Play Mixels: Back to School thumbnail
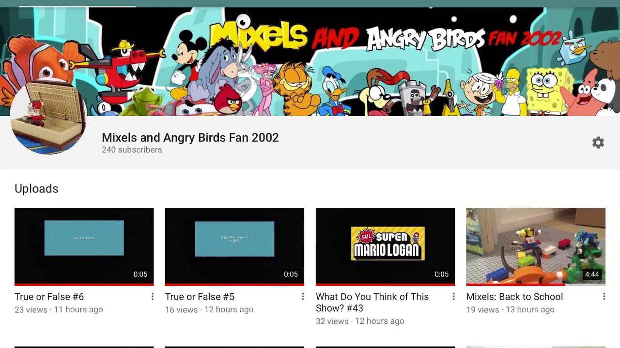This screenshot has width=620, height=348. 536,246
